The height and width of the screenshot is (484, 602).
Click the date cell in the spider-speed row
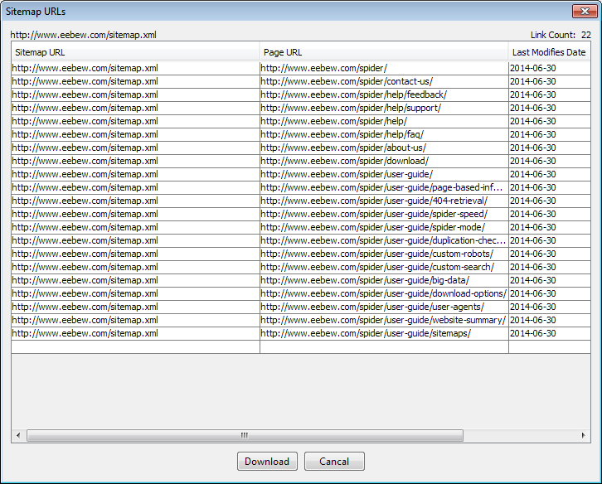tap(550, 214)
